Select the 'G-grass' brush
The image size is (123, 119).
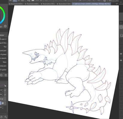click(3, 70)
